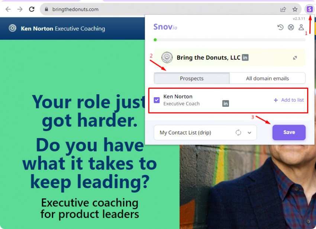Click version v2.3.11 label
Viewport: 316px width, 229px height.
click(299, 19)
